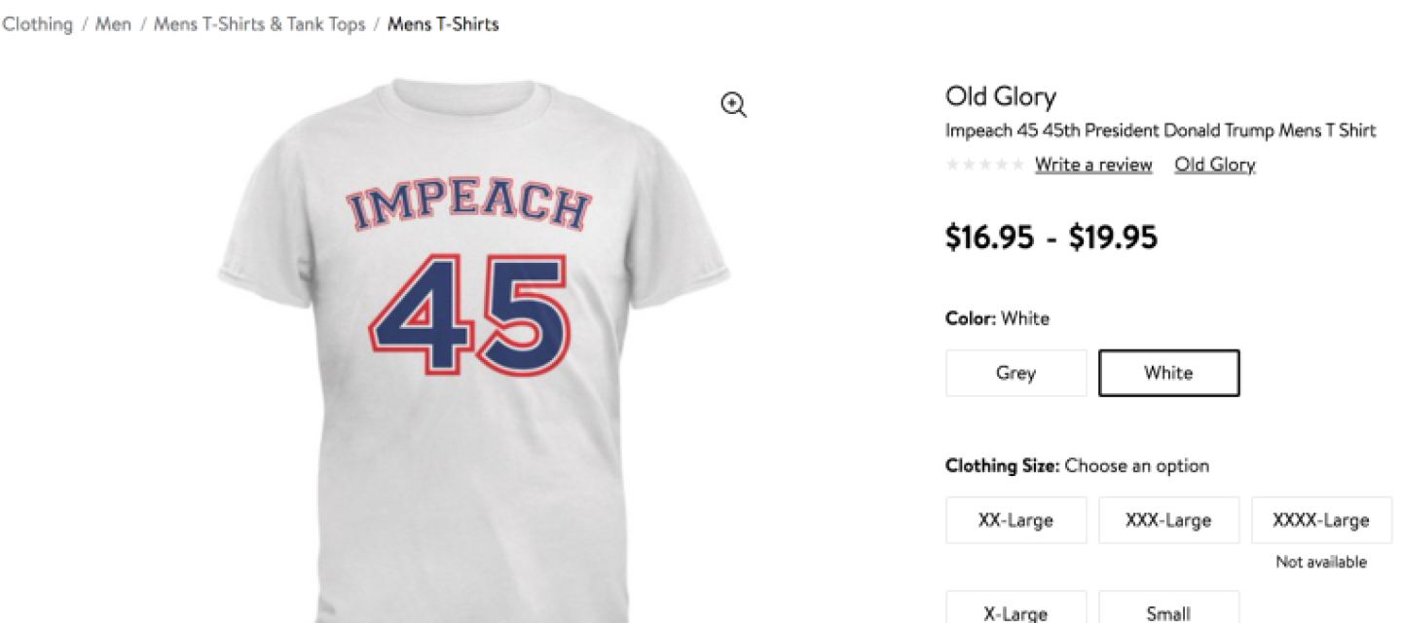Viewport: 1402px width, 623px height.
Task: Click the unavailable XXXX-Large size
Action: point(1320,521)
